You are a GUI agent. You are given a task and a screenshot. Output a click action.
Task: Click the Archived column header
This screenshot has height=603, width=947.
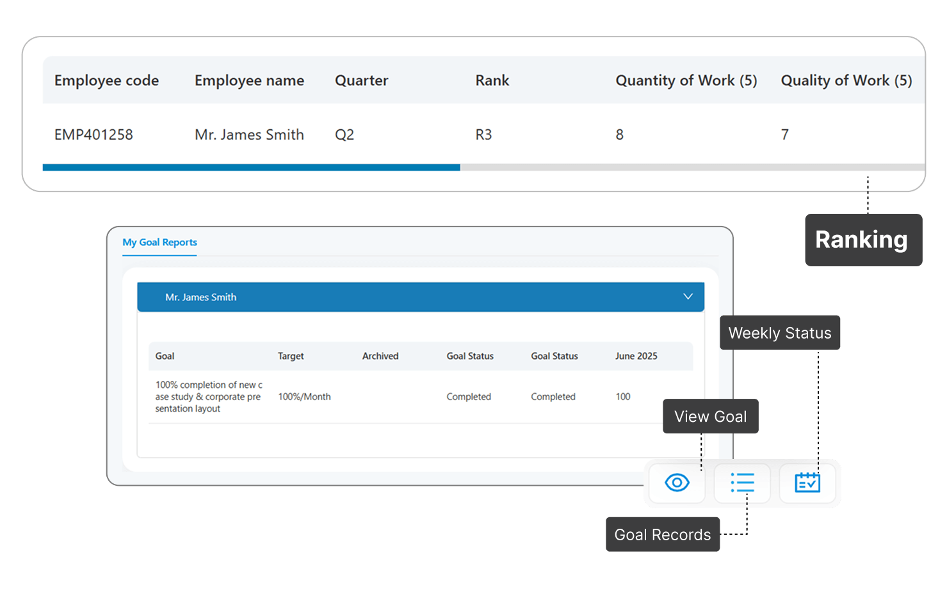380,357
